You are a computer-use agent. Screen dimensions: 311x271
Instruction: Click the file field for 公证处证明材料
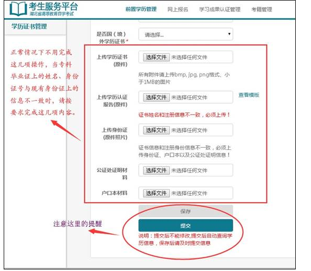185,170
